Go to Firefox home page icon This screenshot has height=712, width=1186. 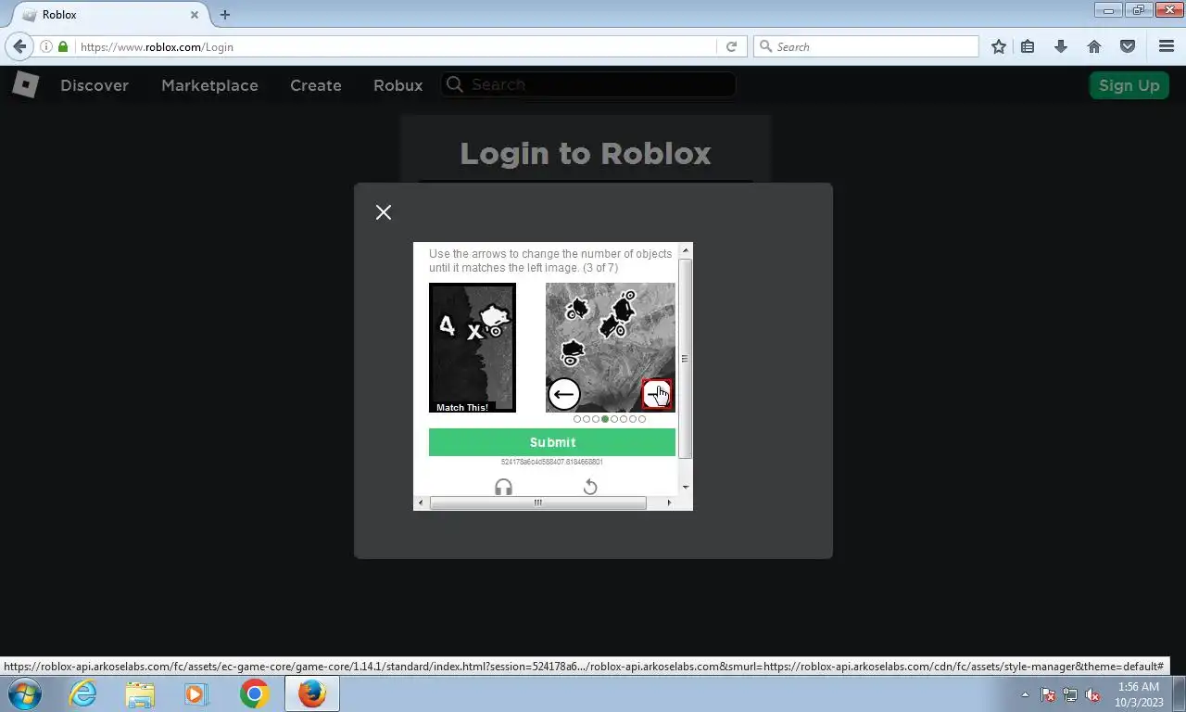pos(1094,46)
